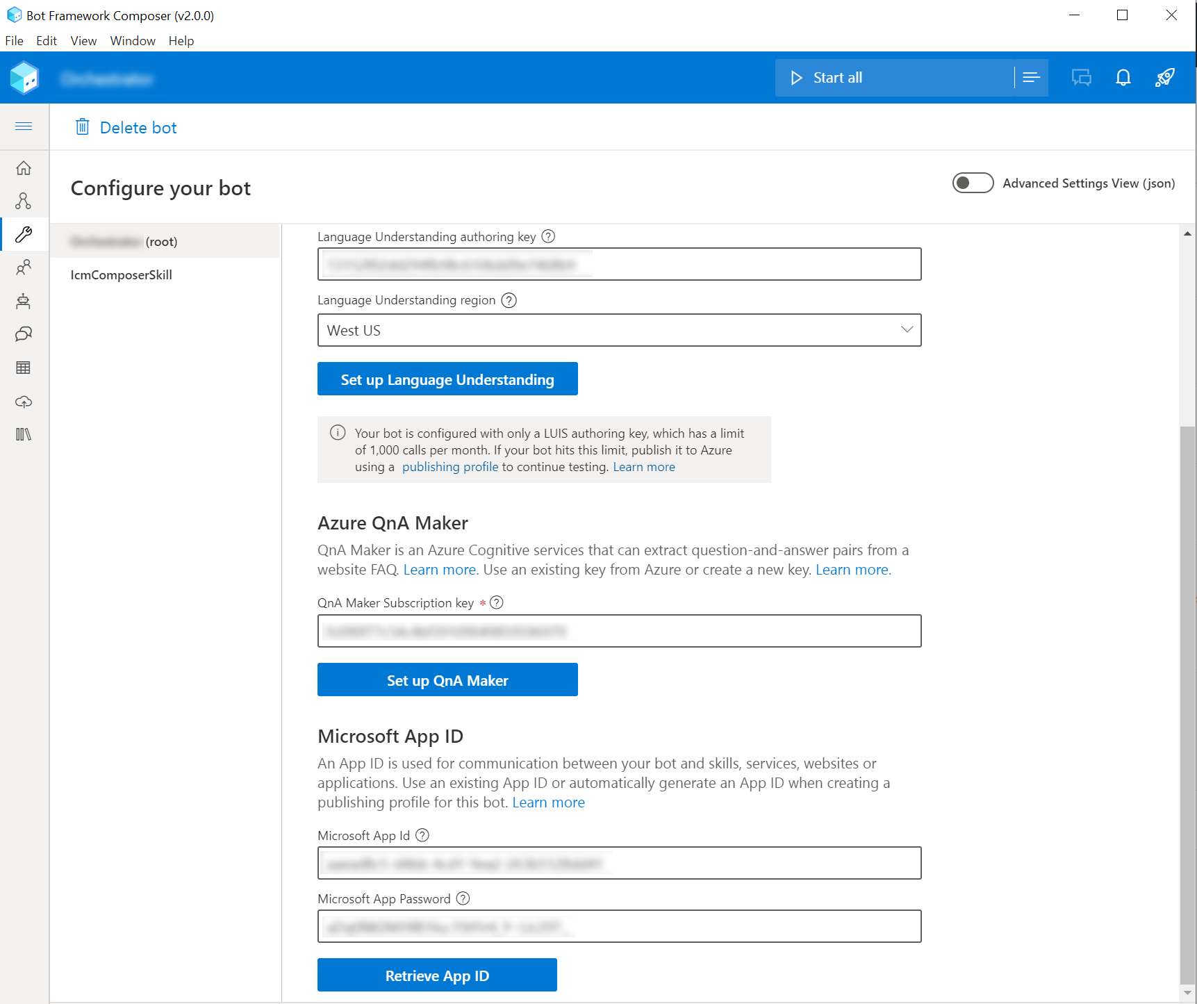Image resolution: width=1197 pixels, height=1004 pixels.
Task: Open the Home page from the sidebar
Action: click(x=24, y=167)
